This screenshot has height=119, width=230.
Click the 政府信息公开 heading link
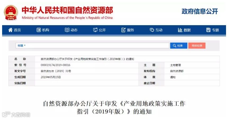[x=200, y=11]
